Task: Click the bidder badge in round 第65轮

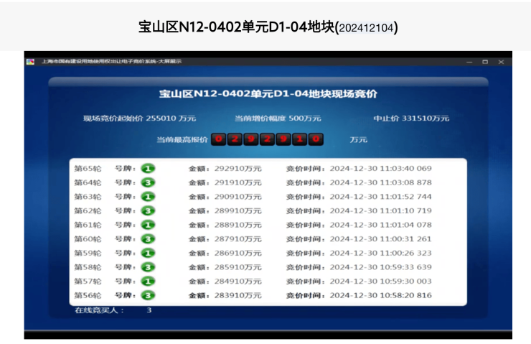Action: pyautogui.click(x=148, y=169)
